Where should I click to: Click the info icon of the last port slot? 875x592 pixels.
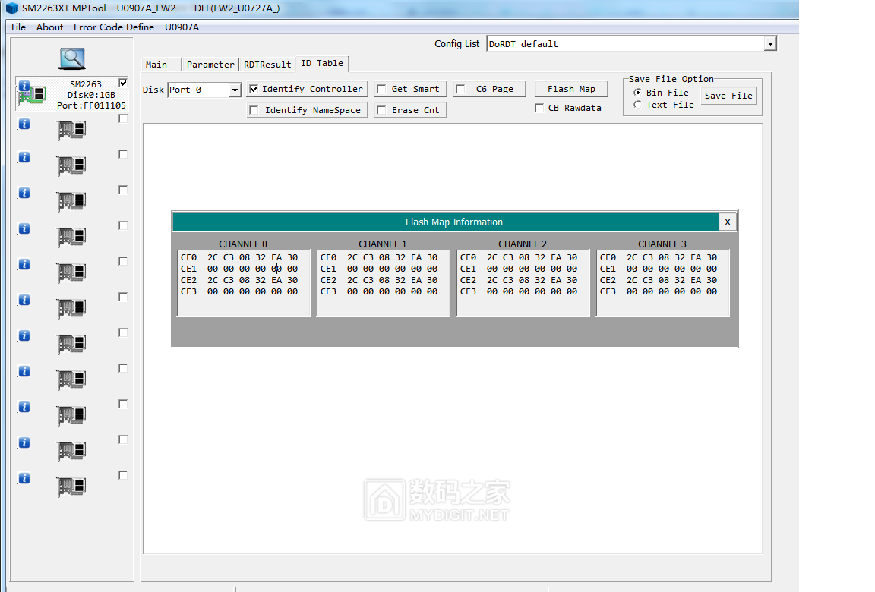coord(24,478)
